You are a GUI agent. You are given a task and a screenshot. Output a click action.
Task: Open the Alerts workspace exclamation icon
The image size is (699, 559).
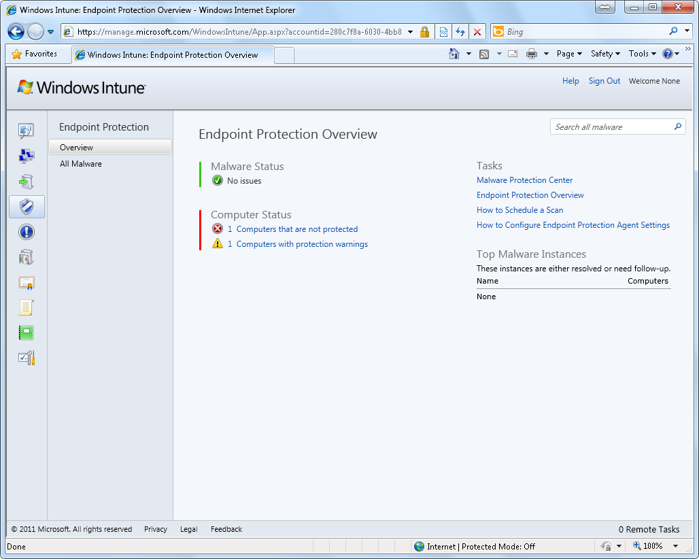click(x=26, y=233)
